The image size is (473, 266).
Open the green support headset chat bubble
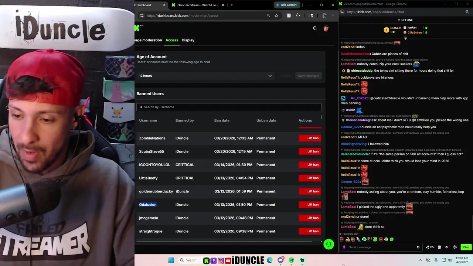coord(329,244)
